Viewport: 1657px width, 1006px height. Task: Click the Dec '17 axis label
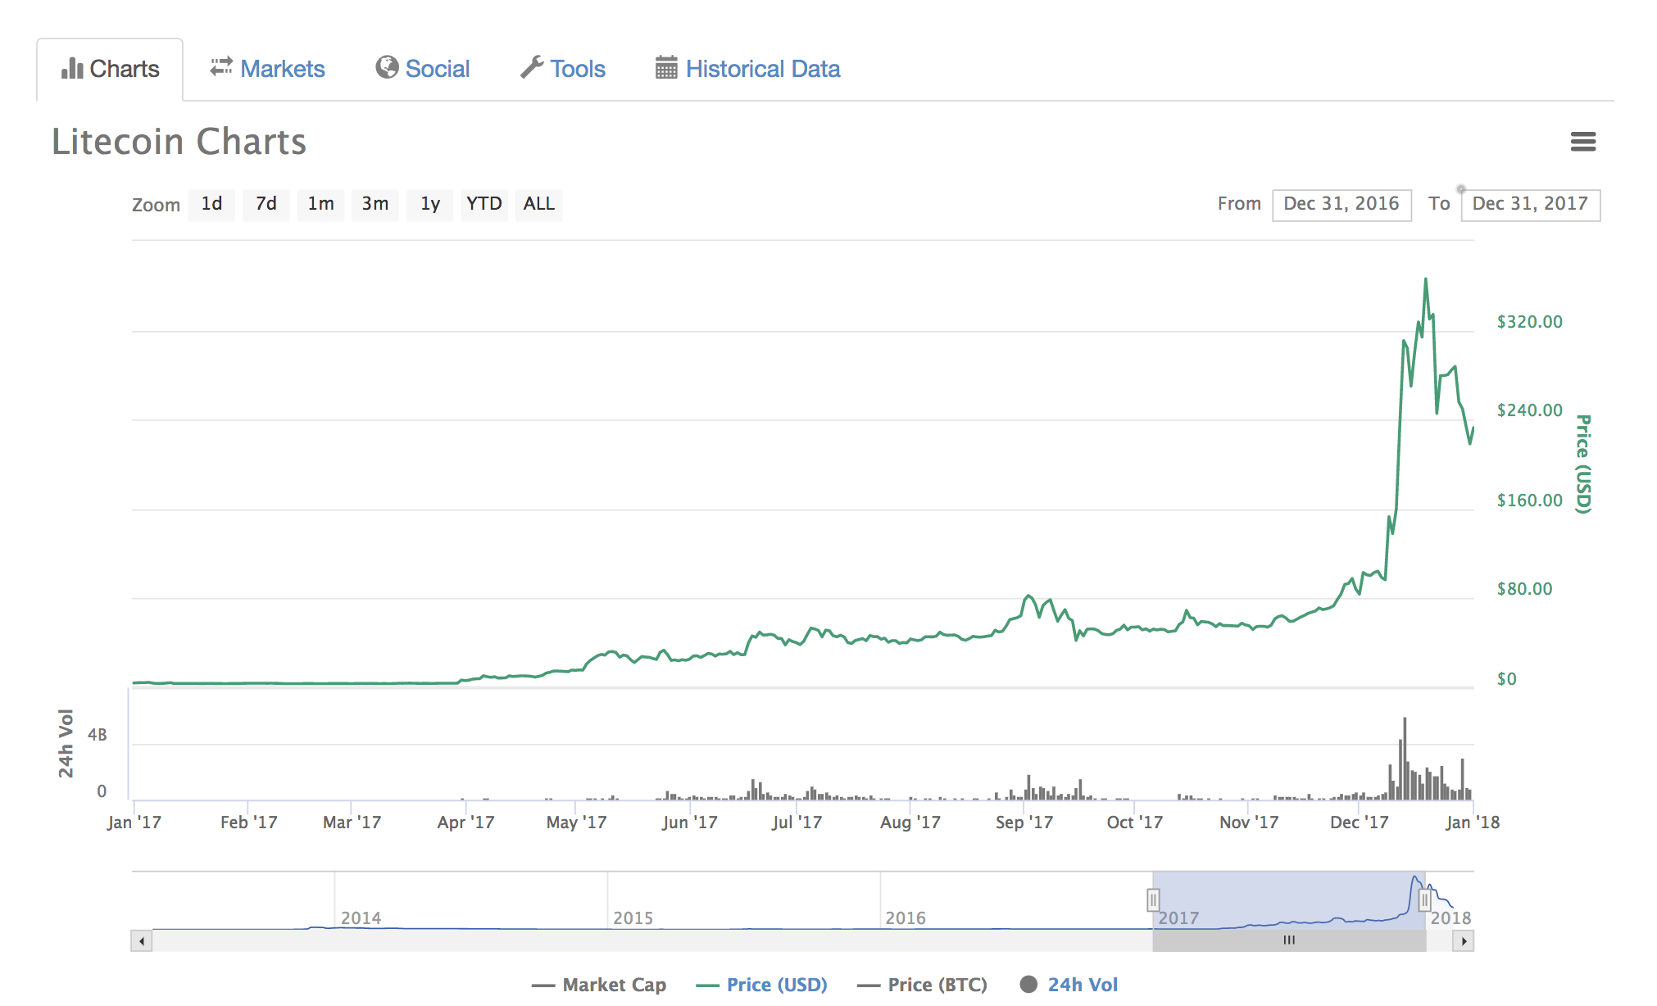point(1360,822)
